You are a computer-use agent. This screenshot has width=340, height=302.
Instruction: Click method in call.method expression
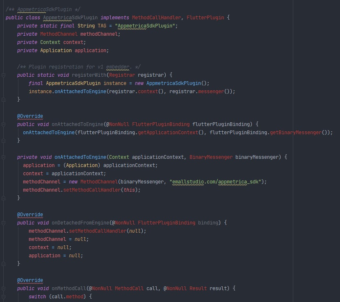tap(75, 297)
